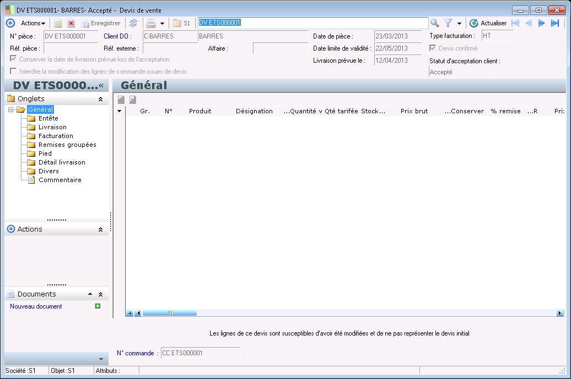This screenshot has width=571, height=379.
Task: Click the funnel filter icon
Action: coord(448,23)
